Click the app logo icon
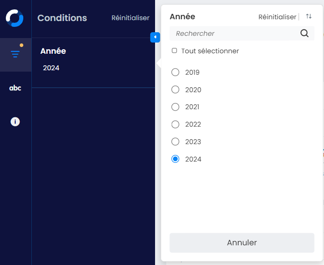The height and width of the screenshot is (265, 324). click(x=14, y=18)
